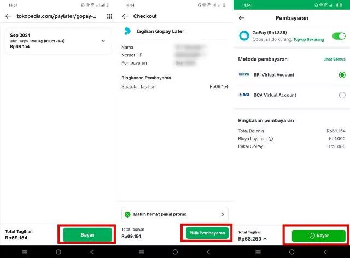Tap the Bayar button beside Total Tagihan Rp69.154
The height and width of the screenshot is (258, 350).
point(87,234)
